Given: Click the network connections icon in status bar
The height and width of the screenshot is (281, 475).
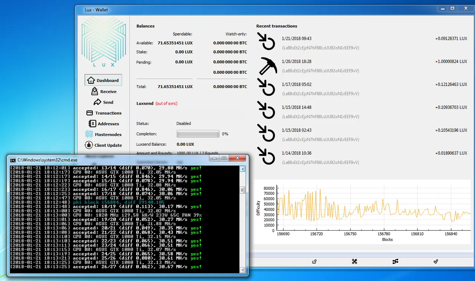Looking at the screenshot, I should [x=395, y=262].
